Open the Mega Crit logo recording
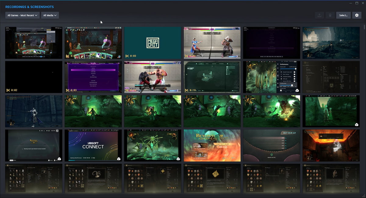 click(152, 43)
